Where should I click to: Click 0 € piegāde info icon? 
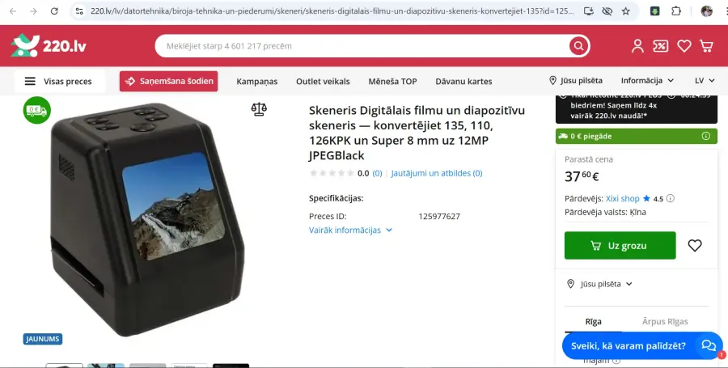(705, 136)
